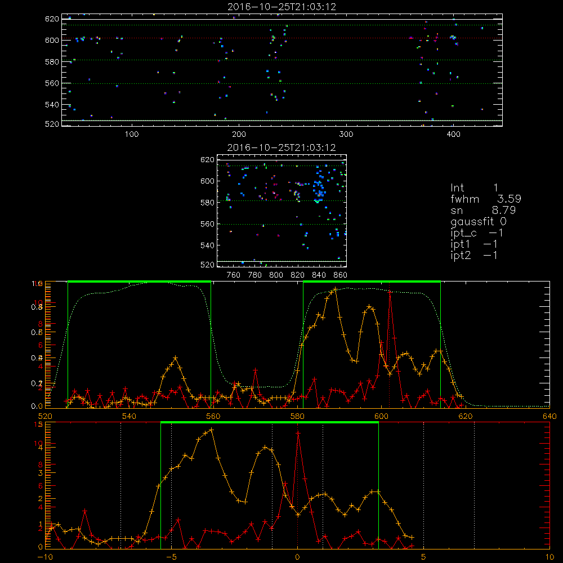Click the -5 label on the bottom plot x-axis
The image size is (563, 563).
click(171, 557)
